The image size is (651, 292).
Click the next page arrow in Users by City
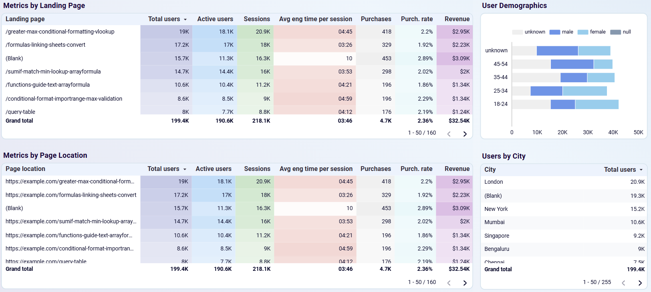coord(641,283)
